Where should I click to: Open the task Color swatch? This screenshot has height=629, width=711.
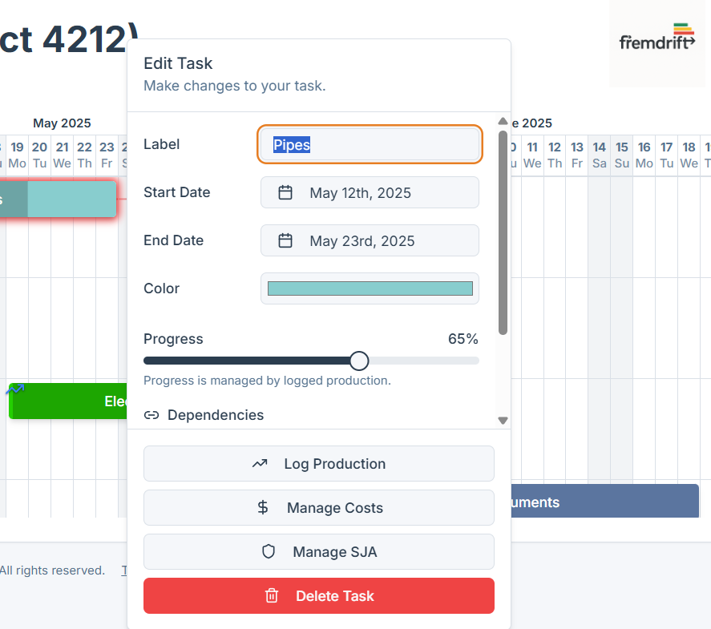coord(370,288)
